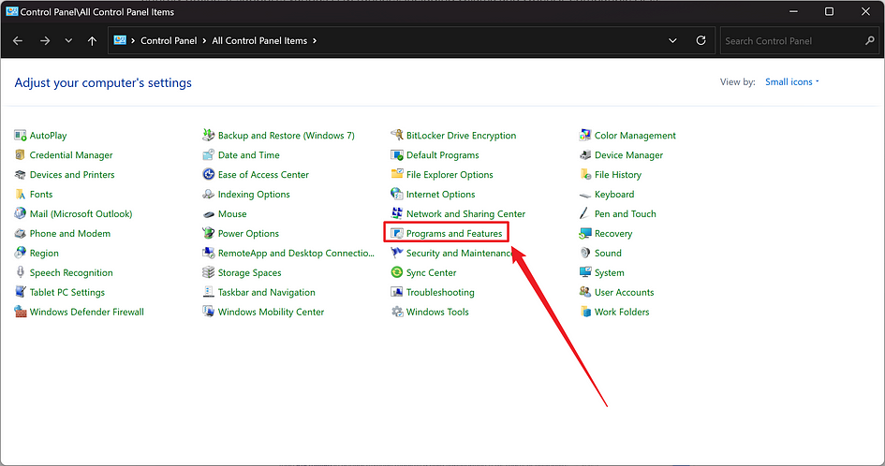Open the recent locations dropdown arrow
The image size is (885, 466).
tap(68, 40)
